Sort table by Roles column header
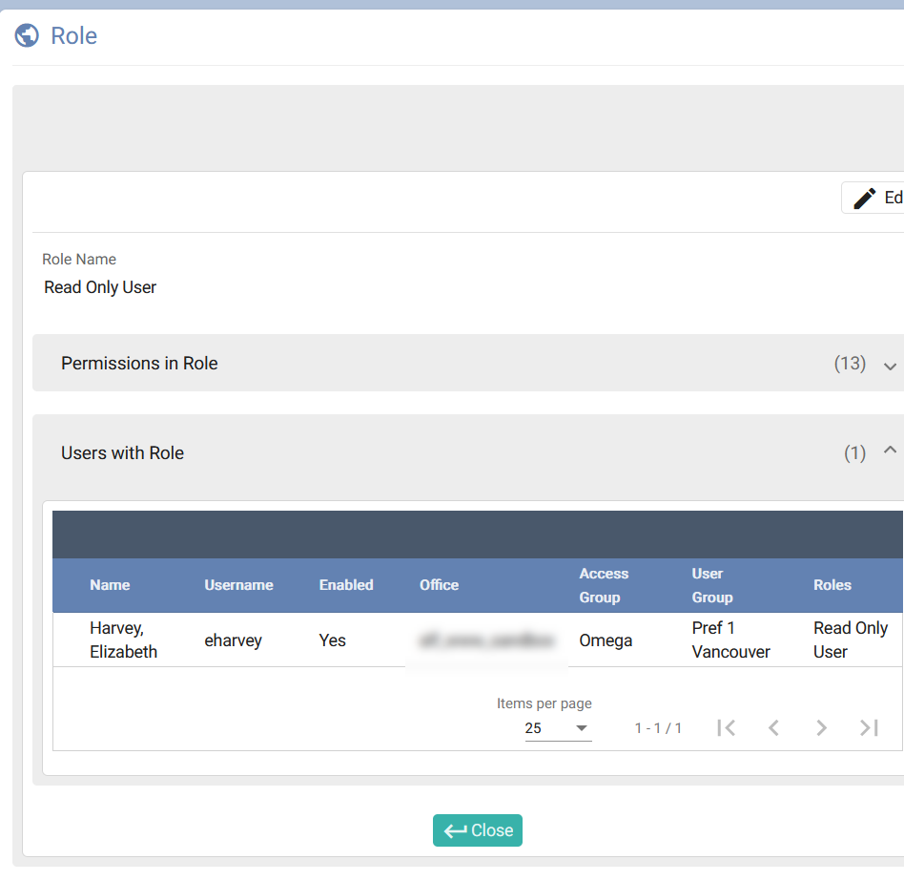 [832, 585]
